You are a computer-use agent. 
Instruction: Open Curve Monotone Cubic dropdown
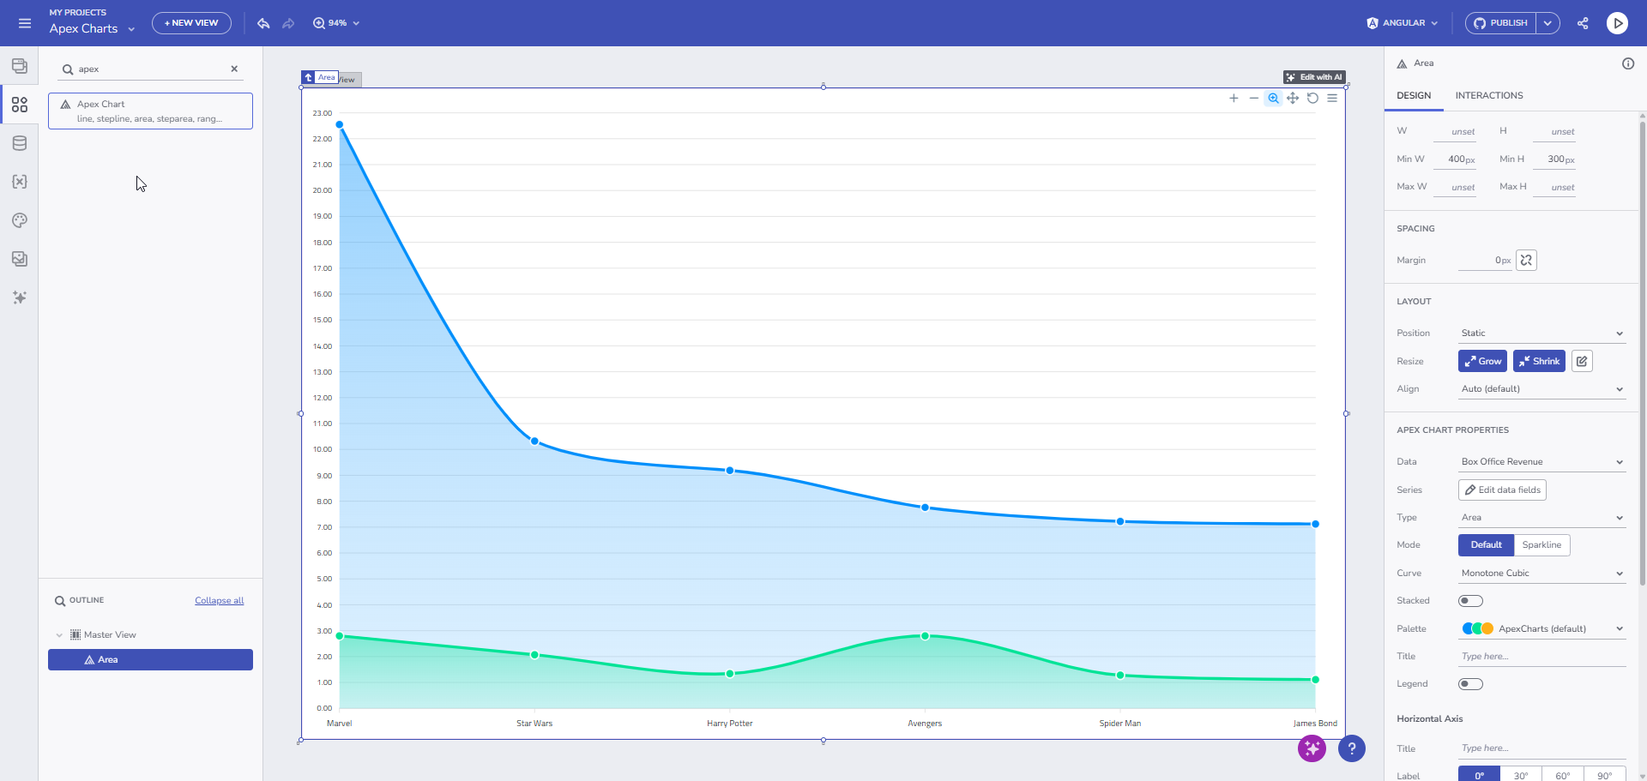(x=1541, y=574)
